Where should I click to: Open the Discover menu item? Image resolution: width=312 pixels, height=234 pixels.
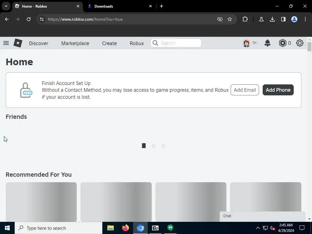(39, 43)
